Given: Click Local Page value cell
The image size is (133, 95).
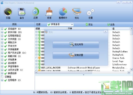Looking at the screenshot, I should pos(118,61).
